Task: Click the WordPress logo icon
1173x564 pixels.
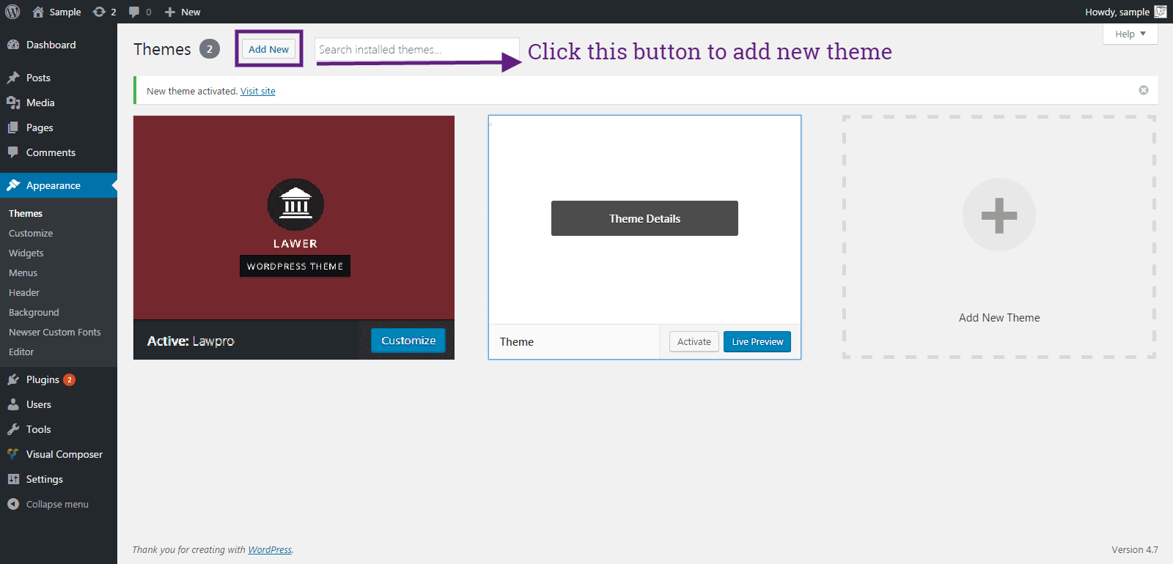Action: (x=12, y=12)
